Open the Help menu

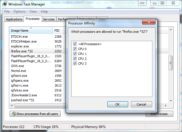click(44, 12)
